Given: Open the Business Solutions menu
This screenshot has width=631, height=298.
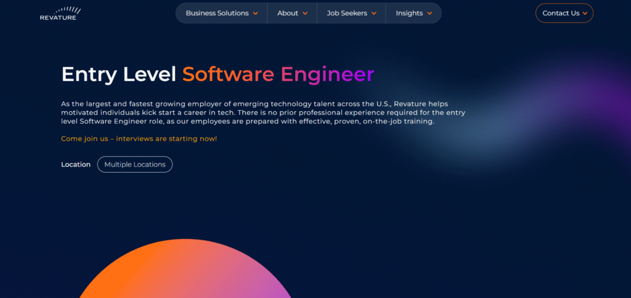Looking at the screenshot, I should tap(217, 13).
